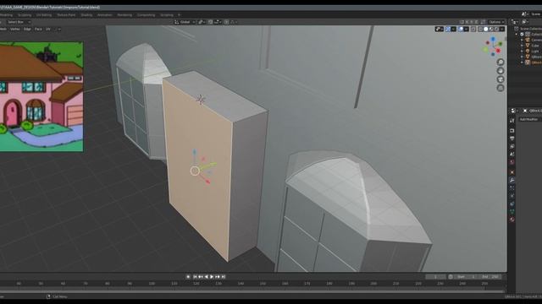Viewport: 542px width, 304px height.
Task: Expand the Camera object in outliner
Action: point(523,40)
